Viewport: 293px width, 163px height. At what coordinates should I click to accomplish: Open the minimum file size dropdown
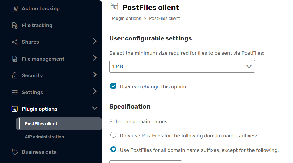click(x=182, y=66)
